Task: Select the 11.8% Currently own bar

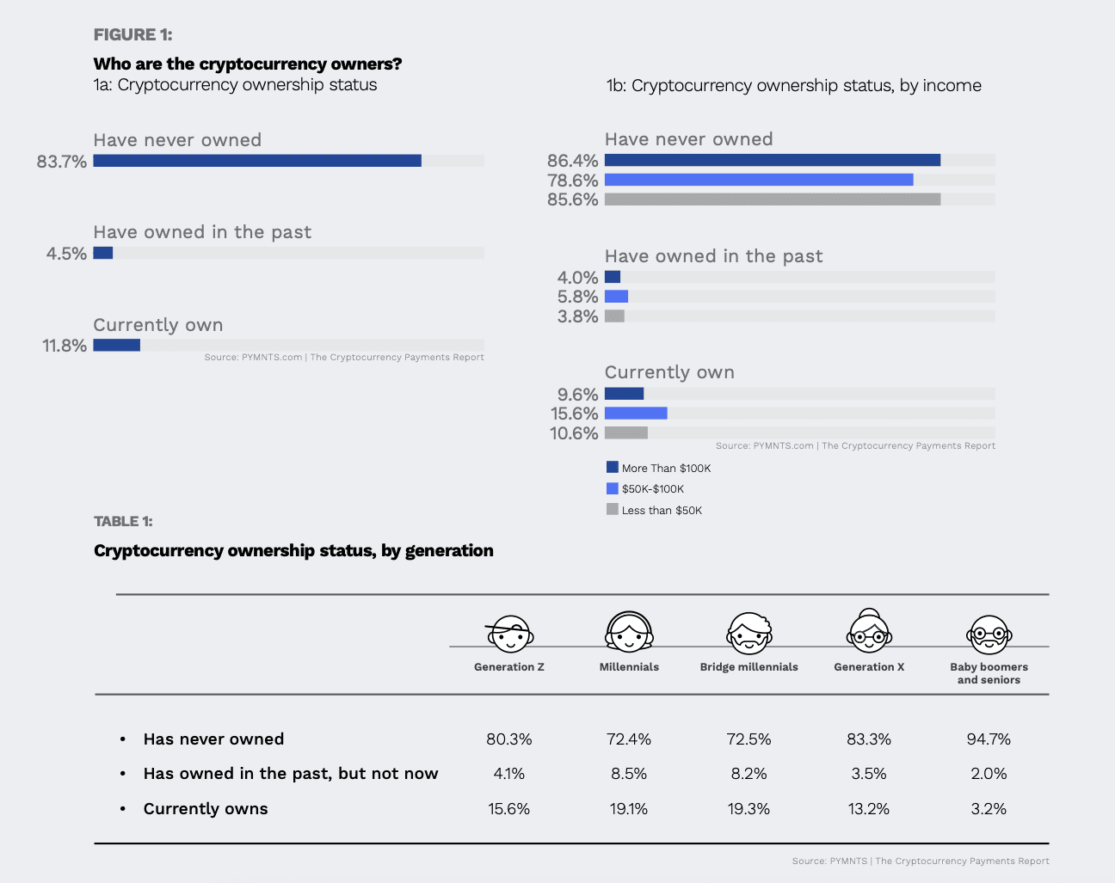Action: pos(117,346)
